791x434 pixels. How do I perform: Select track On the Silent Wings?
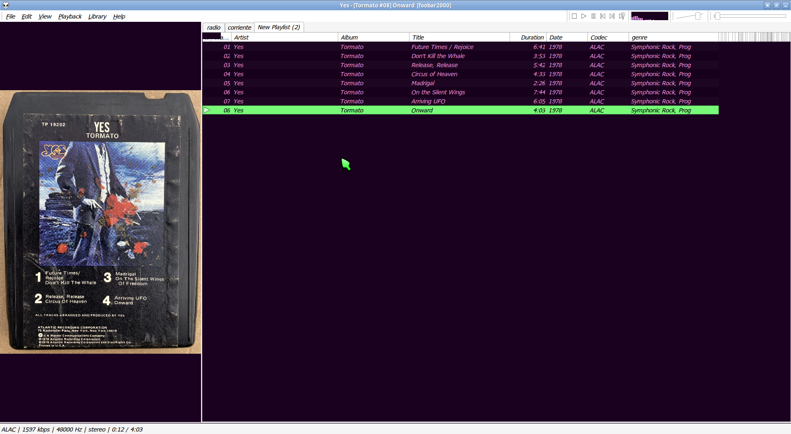point(461,92)
